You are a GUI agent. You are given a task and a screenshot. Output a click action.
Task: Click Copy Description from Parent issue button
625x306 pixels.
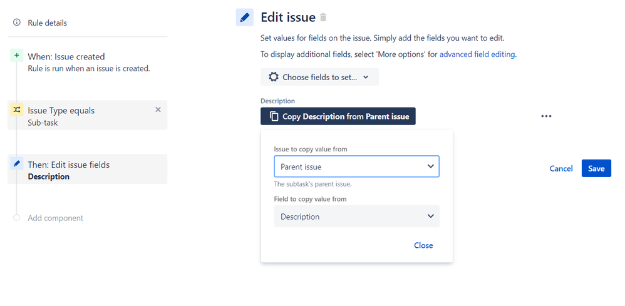pos(338,116)
